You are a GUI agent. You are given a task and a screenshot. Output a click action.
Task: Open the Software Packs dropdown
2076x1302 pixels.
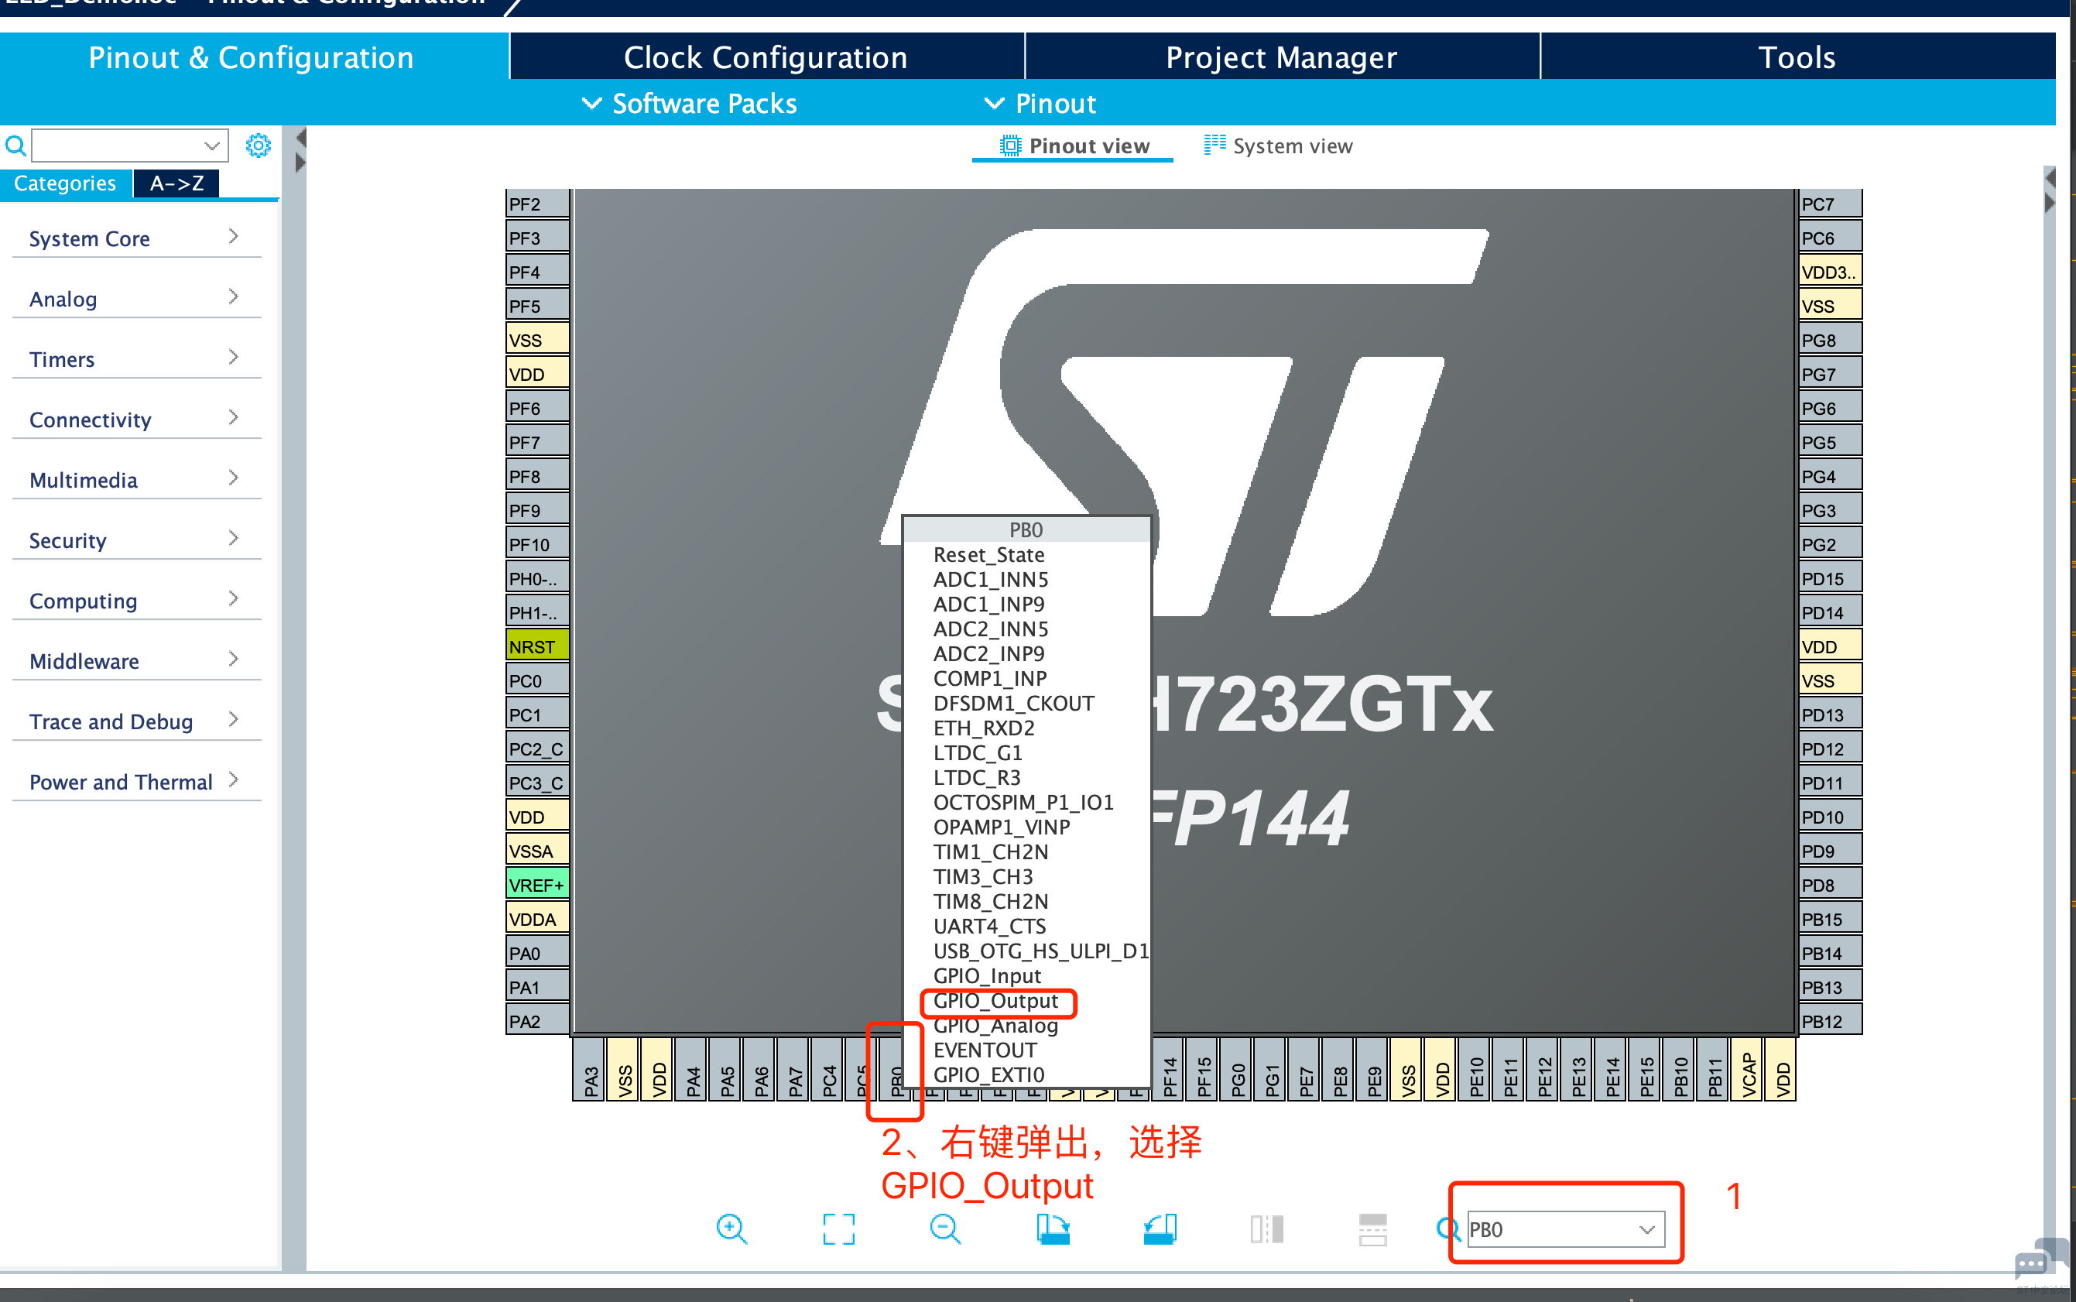(690, 103)
